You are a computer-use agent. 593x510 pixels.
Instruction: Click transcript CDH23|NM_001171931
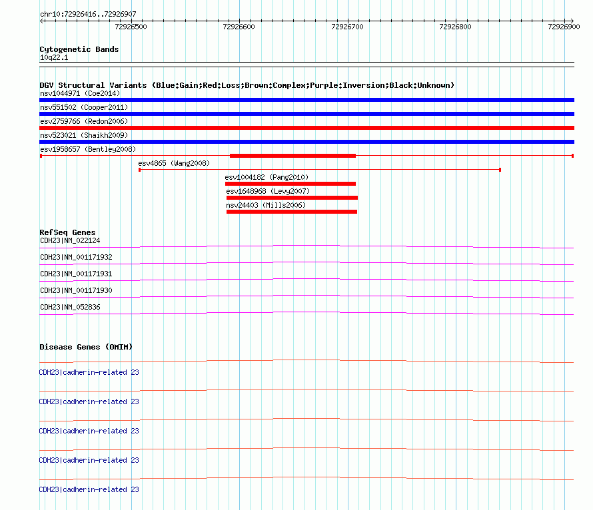point(76,274)
